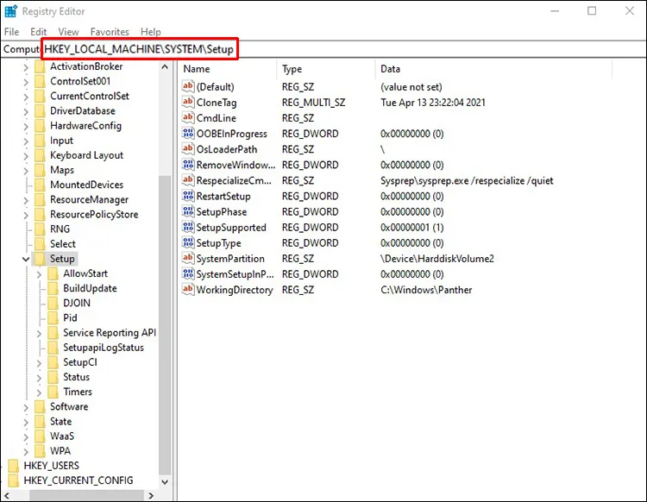
Task: Expand the Service Reporting API subkey
Action: [x=39, y=333]
